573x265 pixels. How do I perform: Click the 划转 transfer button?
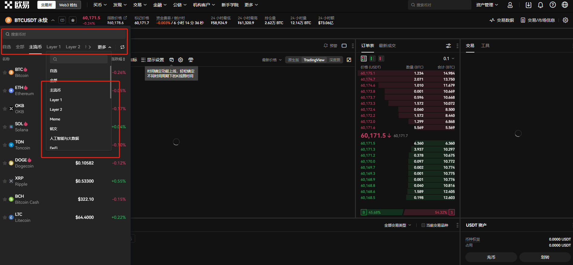(545, 257)
